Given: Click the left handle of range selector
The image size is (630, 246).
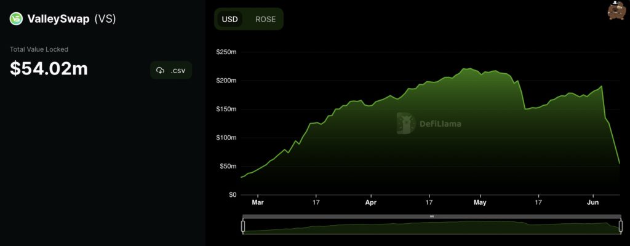Looking at the screenshot, I should (x=243, y=226).
